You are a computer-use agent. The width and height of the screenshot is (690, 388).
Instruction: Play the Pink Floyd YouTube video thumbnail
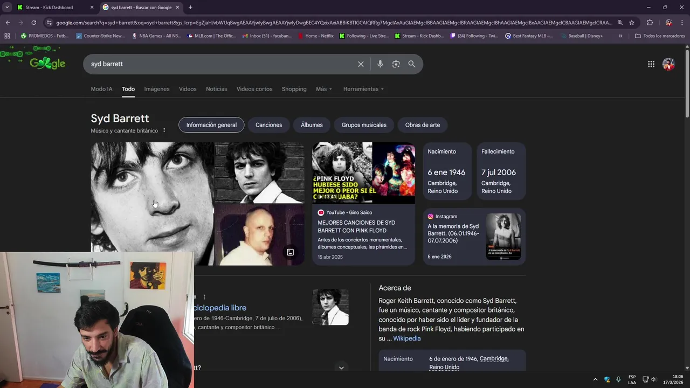[x=363, y=173]
